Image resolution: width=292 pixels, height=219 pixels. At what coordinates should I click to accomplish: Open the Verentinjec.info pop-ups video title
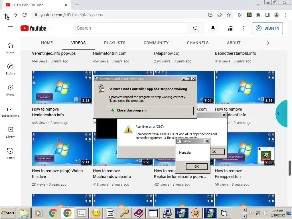coord(54,53)
